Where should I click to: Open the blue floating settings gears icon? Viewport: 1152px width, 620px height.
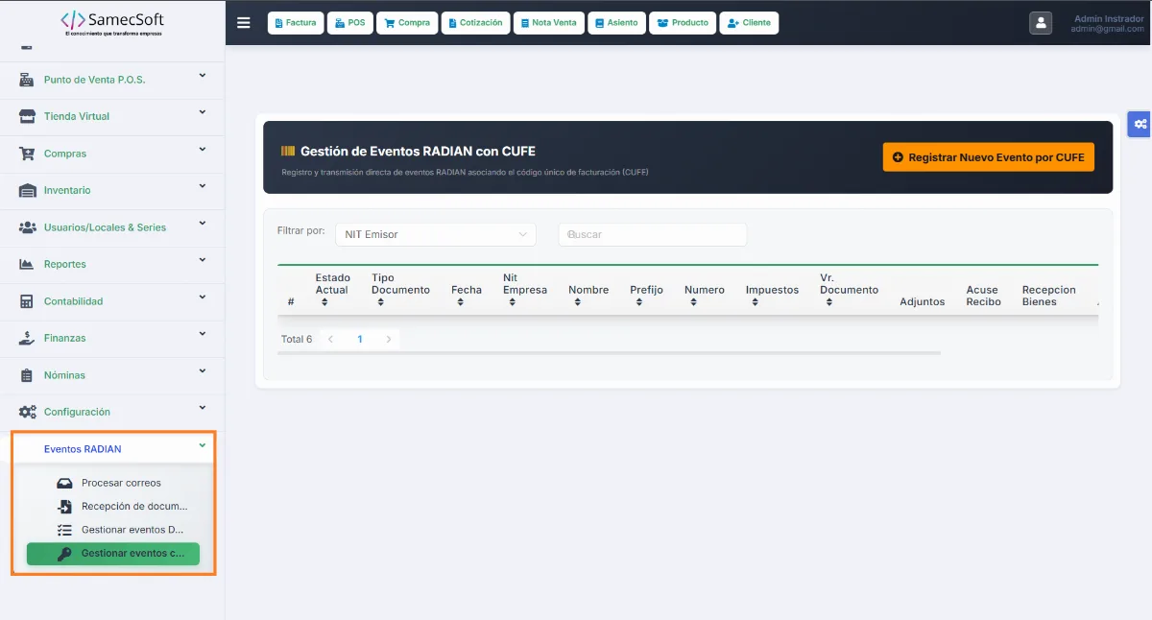click(1140, 123)
